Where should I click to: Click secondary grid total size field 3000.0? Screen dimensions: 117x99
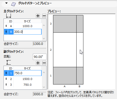(40, 94)
